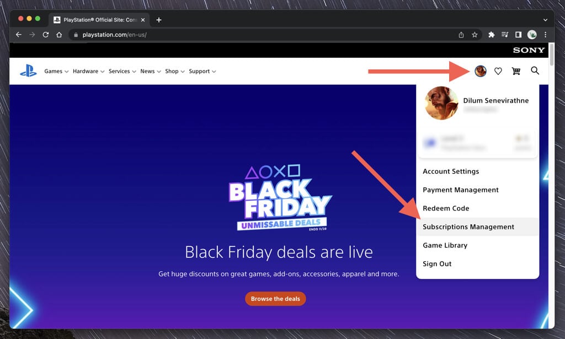
Task: Click the search magnifier icon
Action: tap(535, 71)
